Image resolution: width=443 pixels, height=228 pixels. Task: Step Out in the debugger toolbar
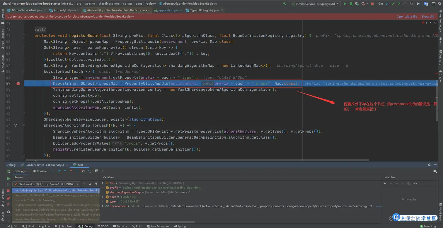[x=77, y=171]
